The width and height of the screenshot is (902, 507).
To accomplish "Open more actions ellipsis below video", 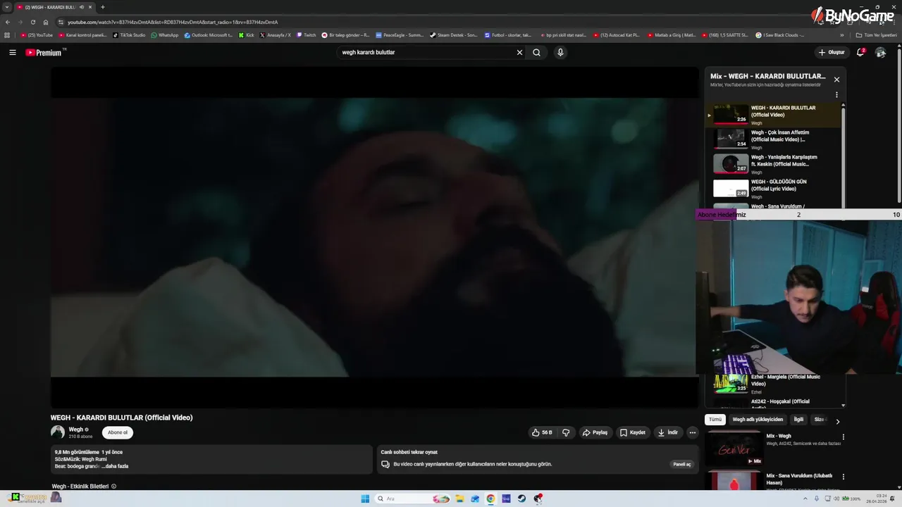I will (x=693, y=432).
